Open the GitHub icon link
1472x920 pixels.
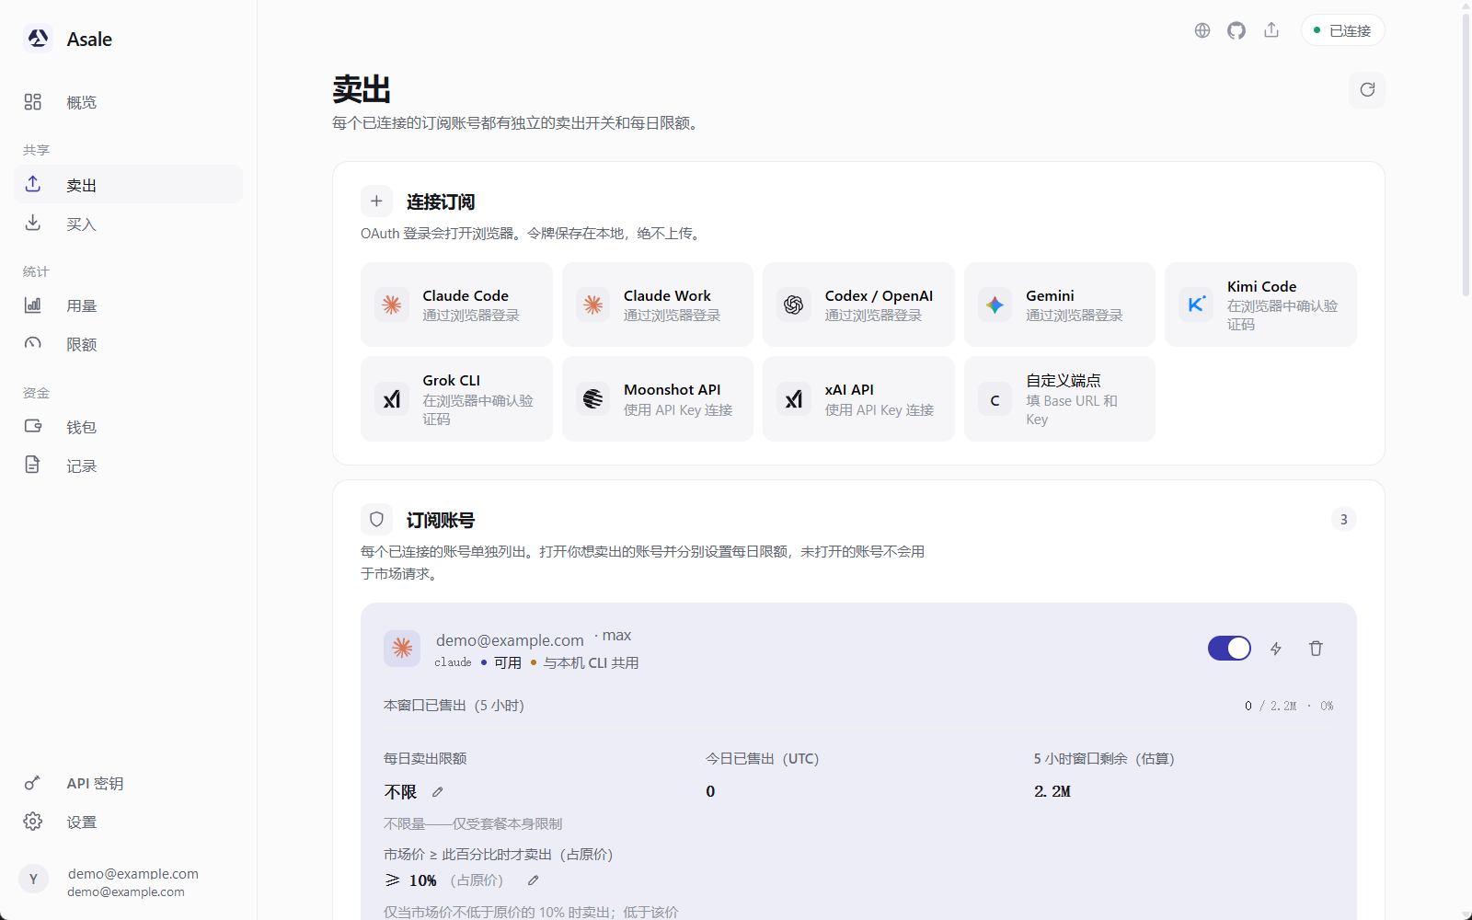(x=1236, y=30)
